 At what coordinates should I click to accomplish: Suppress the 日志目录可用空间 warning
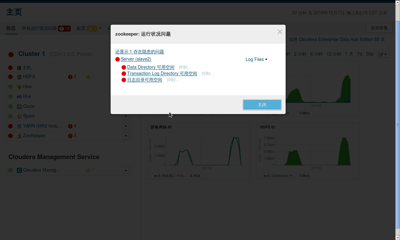[173, 80]
